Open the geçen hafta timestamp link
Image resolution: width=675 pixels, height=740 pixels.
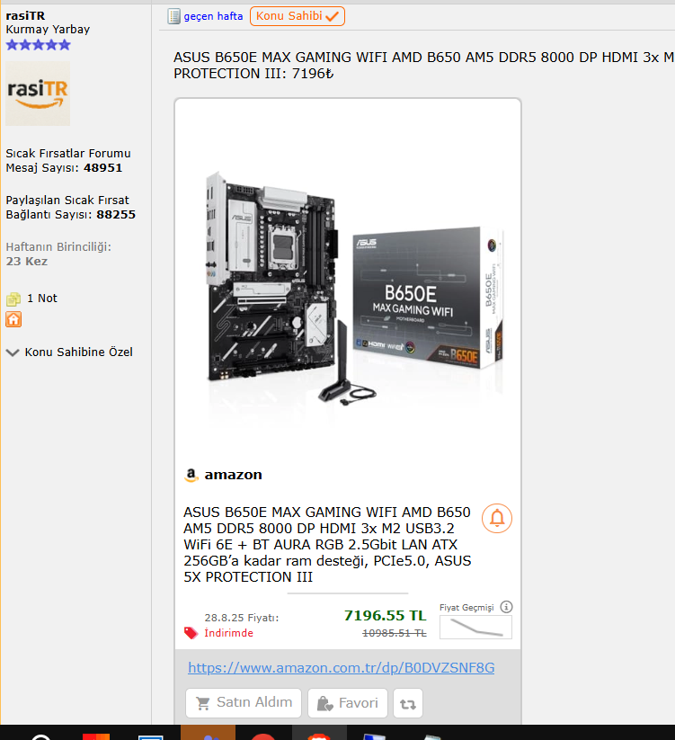(x=213, y=16)
